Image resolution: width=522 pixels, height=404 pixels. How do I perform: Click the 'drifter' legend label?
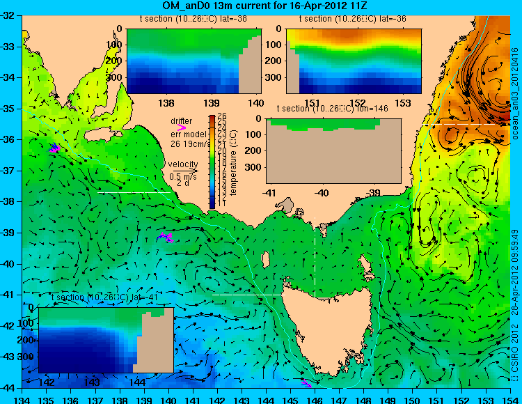[181, 121]
